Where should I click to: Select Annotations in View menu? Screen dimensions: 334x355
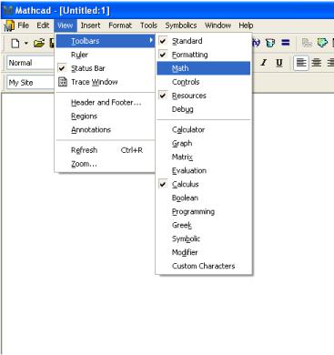coord(106,130)
